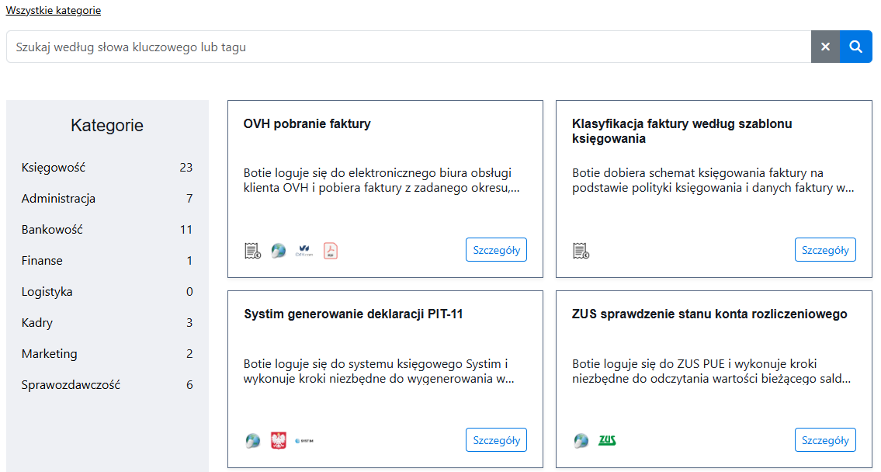Click the title Systim generowanie deklaracji PIT-11
The image size is (881, 472).
point(353,314)
